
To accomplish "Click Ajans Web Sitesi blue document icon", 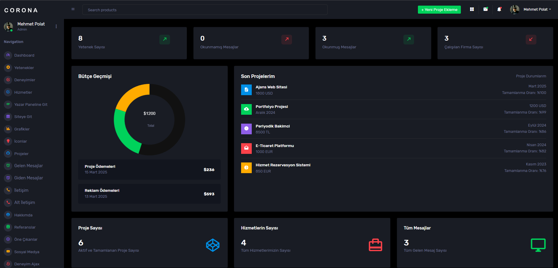I will 246,90.
